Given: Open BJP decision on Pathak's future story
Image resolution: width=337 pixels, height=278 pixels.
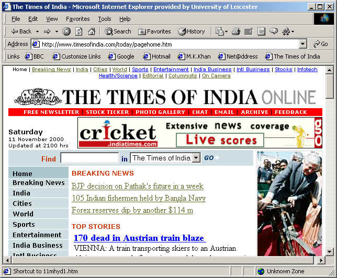Looking at the screenshot, I should [x=138, y=186].
